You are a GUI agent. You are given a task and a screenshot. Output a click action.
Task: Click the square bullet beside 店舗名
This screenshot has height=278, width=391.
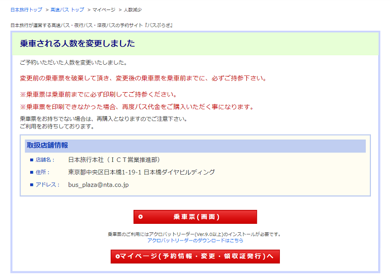[32, 160]
